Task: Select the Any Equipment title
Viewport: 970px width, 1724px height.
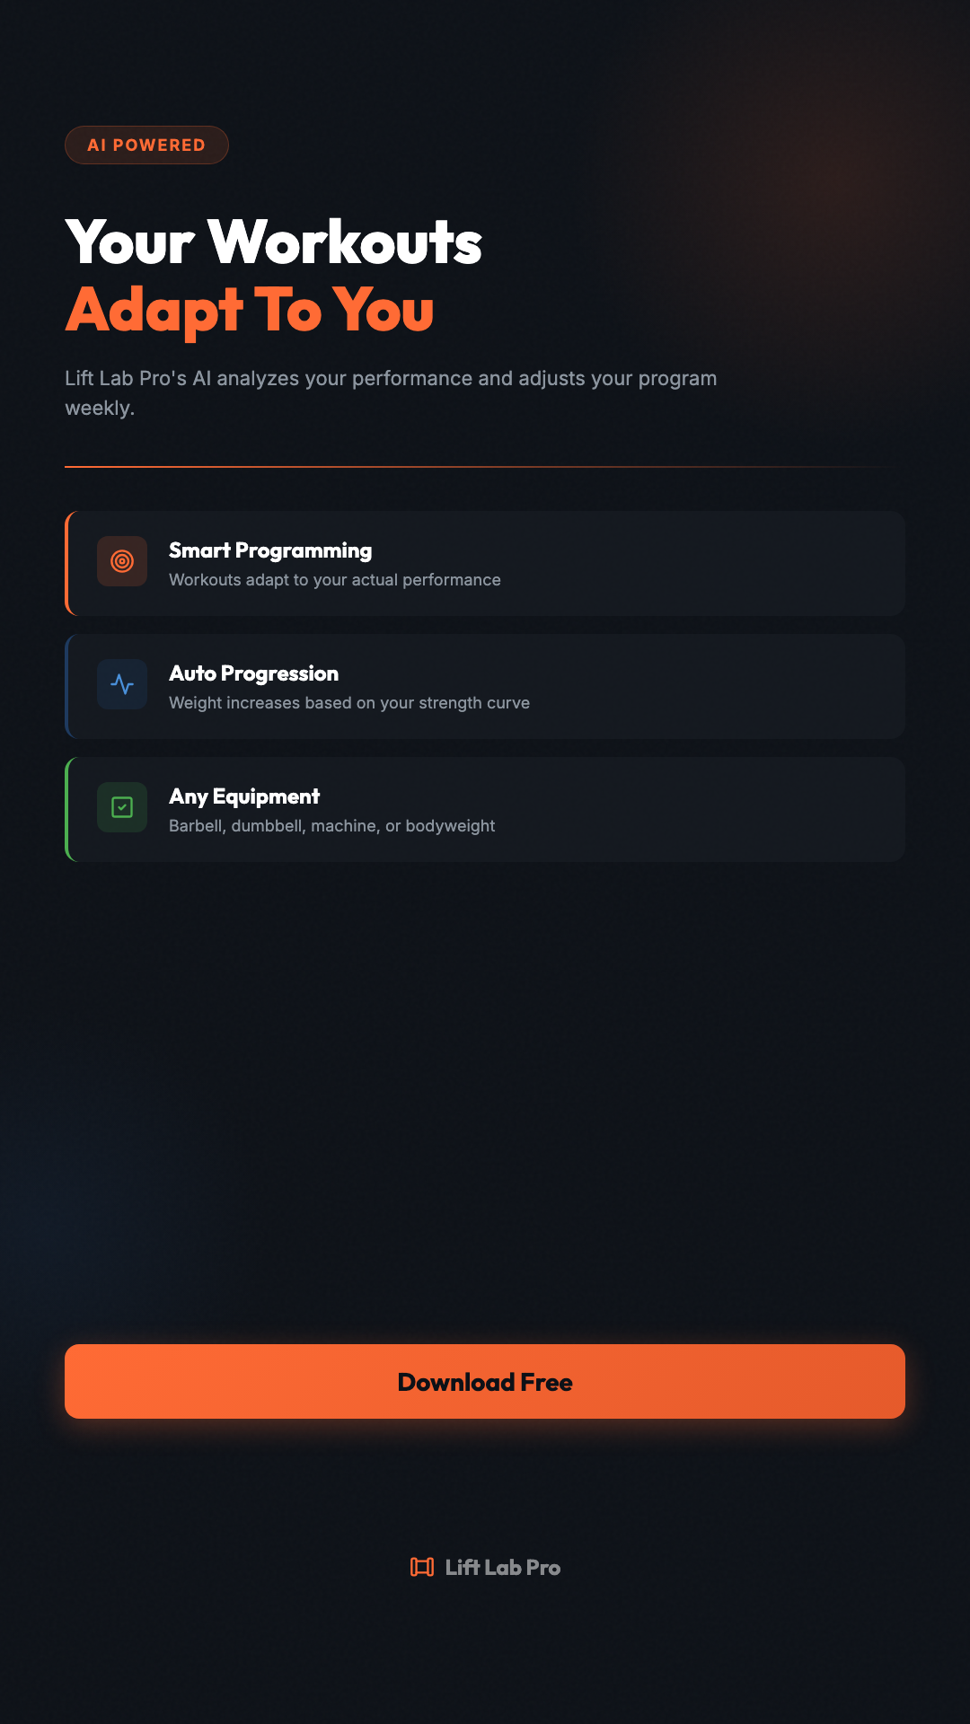Action: [x=244, y=796]
